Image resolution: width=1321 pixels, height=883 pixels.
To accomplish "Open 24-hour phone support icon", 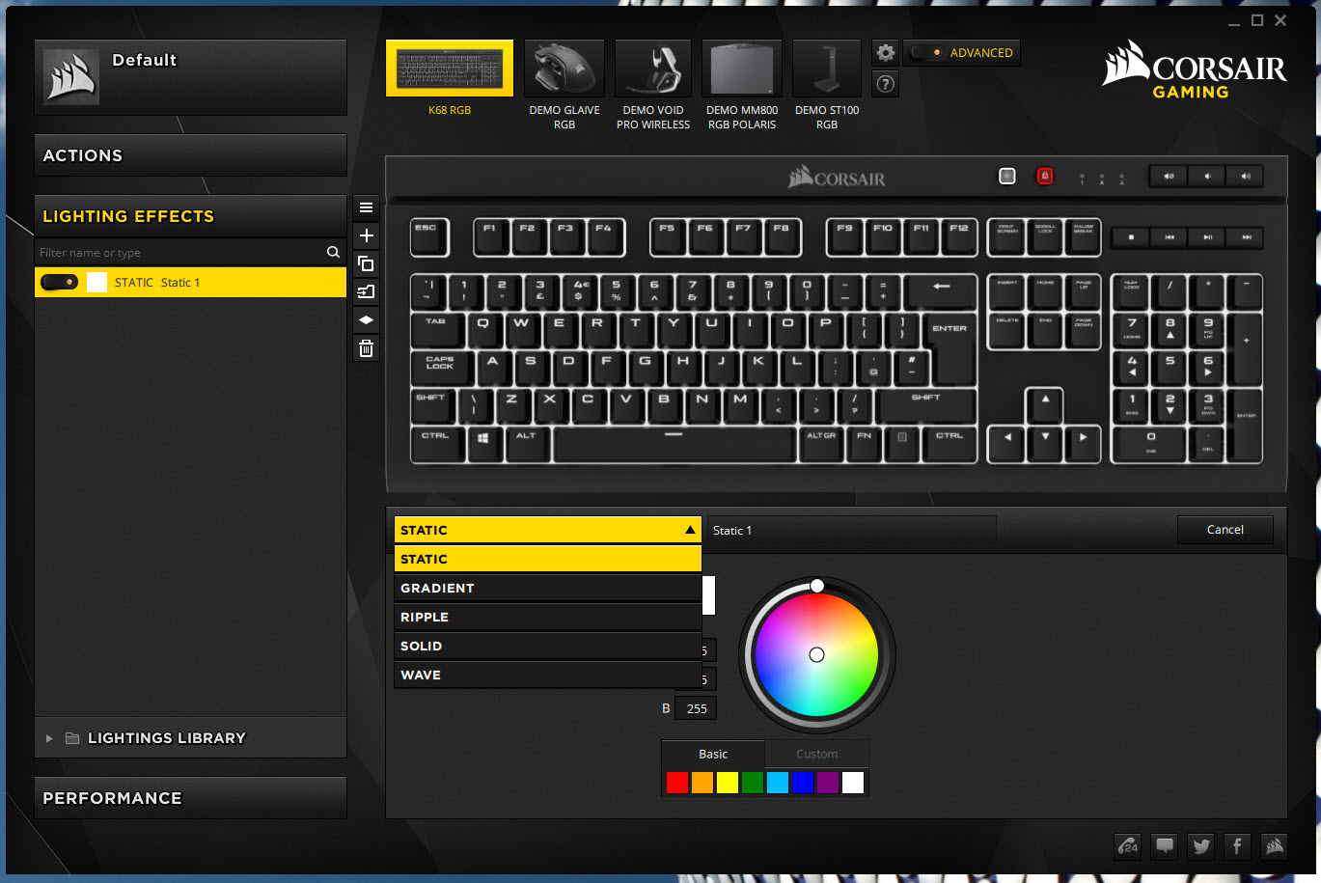I will click(1128, 846).
